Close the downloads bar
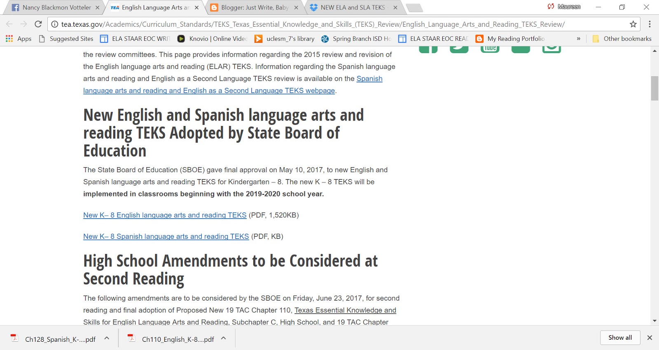659x350 pixels. 650,338
